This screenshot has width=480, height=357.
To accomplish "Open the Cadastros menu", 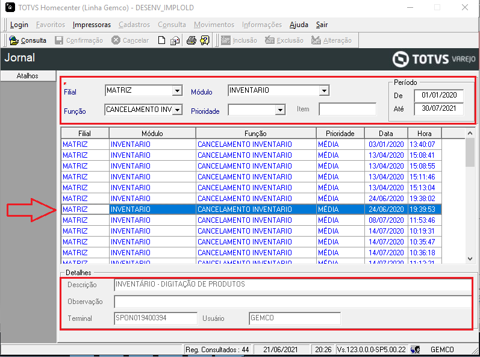I will click(134, 25).
